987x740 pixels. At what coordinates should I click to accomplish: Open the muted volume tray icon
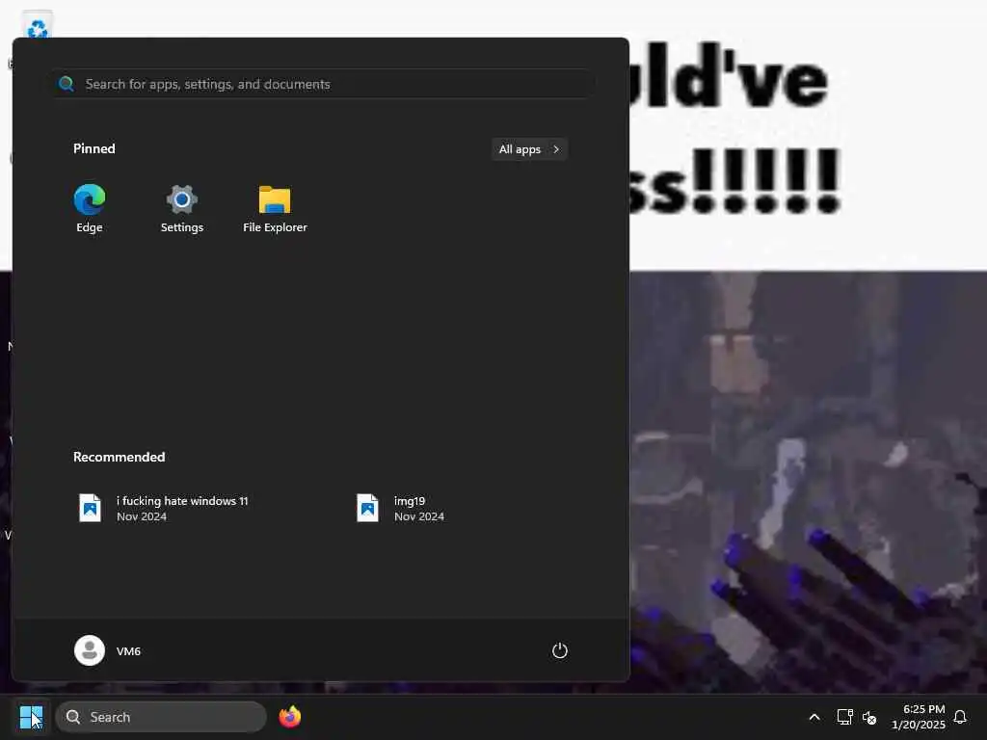(869, 717)
